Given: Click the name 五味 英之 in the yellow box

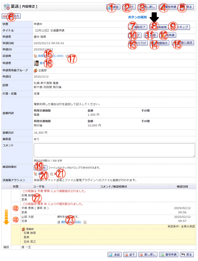Looking at the screenshot, I should tap(30, 242).
